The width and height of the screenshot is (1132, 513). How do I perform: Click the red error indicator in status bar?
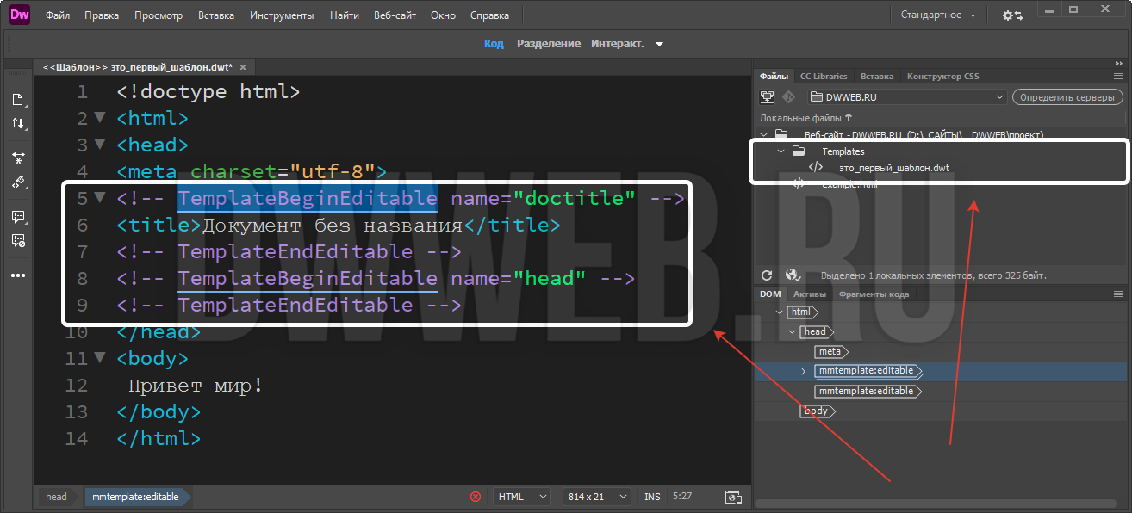pyautogui.click(x=476, y=497)
